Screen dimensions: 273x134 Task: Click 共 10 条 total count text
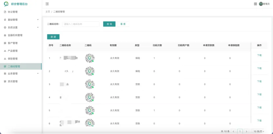pyautogui.click(x=225, y=131)
